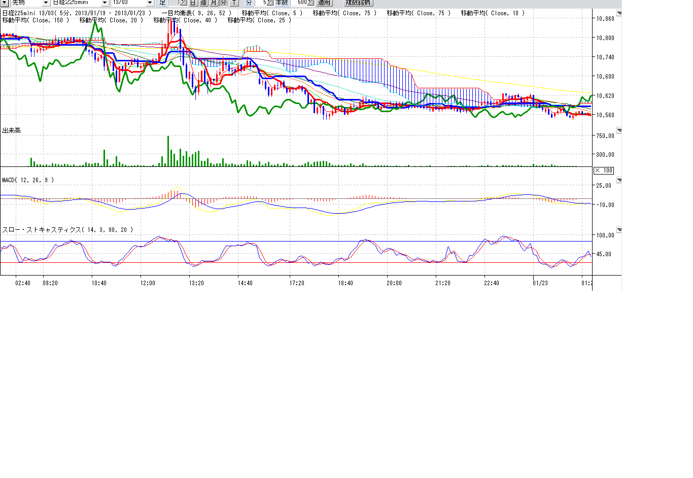693x478 pixels.
Task: Expand the 日経225mini symbol dropdown
Action: [105, 3]
